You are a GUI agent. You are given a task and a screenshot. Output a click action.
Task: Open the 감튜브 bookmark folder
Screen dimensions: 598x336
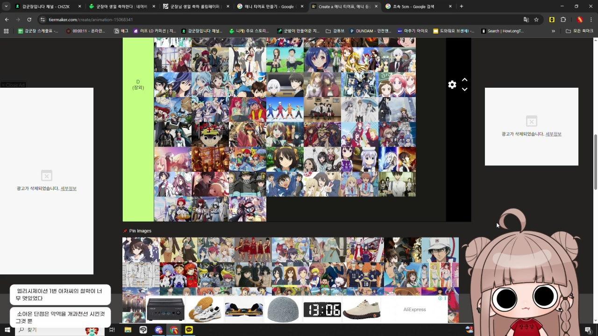[335, 31]
